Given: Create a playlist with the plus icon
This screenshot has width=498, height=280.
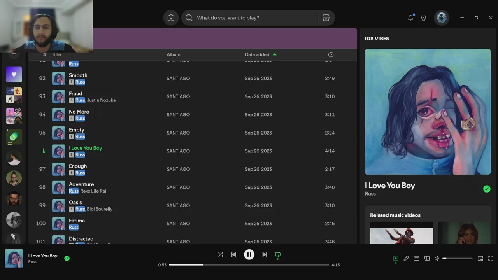Looking at the screenshot, I should [14, 54].
